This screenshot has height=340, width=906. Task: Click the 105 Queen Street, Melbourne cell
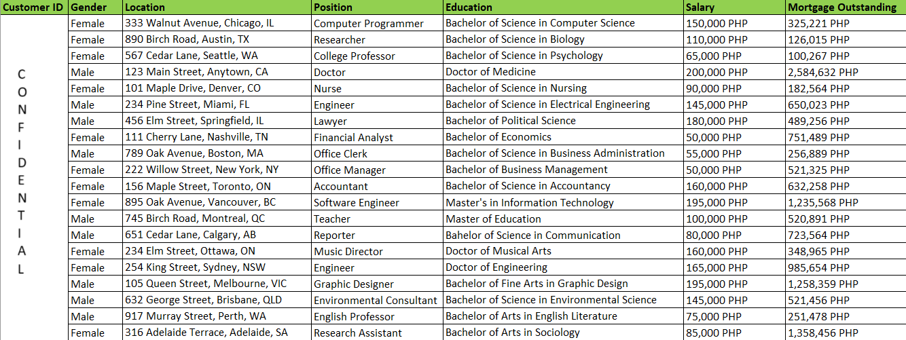click(217, 284)
